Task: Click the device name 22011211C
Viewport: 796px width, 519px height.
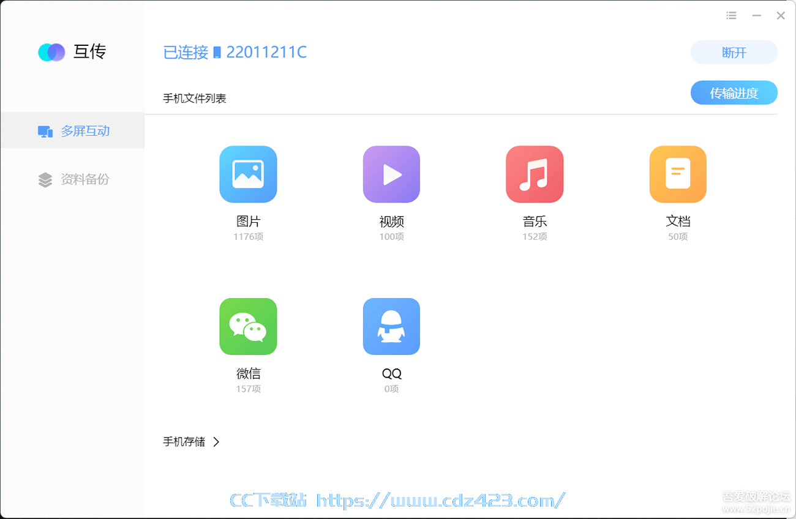Action: [266, 53]
